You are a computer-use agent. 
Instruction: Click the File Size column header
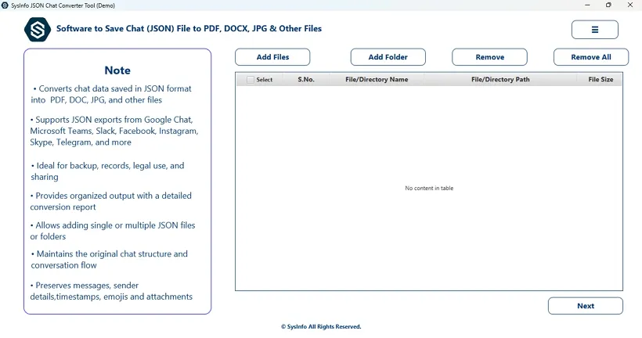coord(601,79)
